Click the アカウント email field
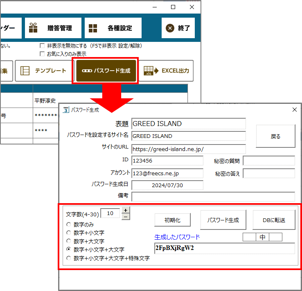Image resolution: width=302 pixels, height=291 pixels. [x=167, y=174]
